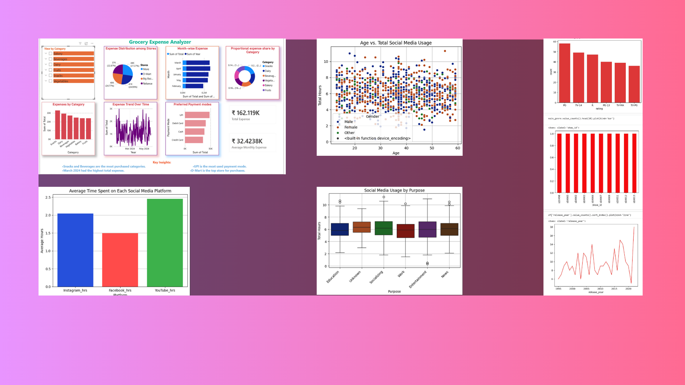Expand the Beverages chevron
Viewport: 685px width, 385px height.
(46, 59)
